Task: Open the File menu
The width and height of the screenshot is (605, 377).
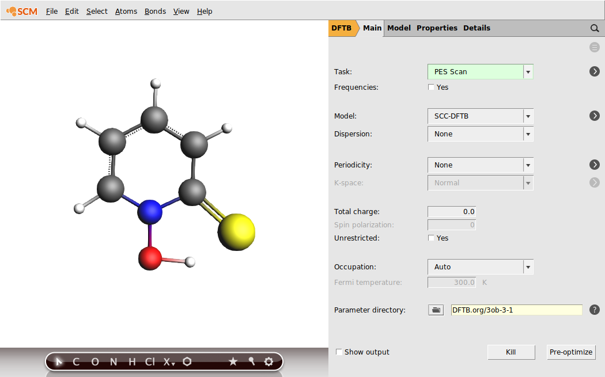Action: 52,11
